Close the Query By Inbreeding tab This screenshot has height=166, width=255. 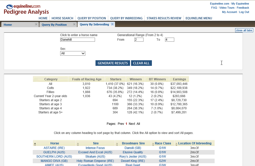112,24
